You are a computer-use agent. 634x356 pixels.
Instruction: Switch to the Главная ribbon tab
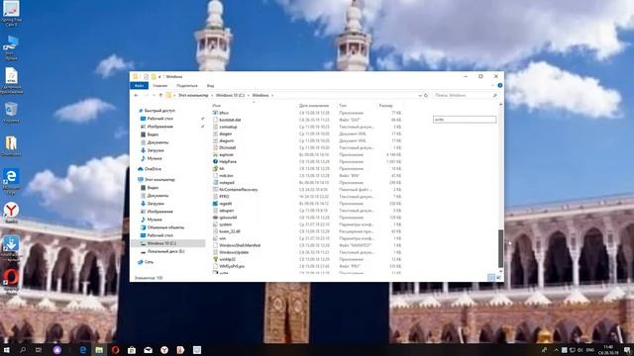click(x=160, y=86)
